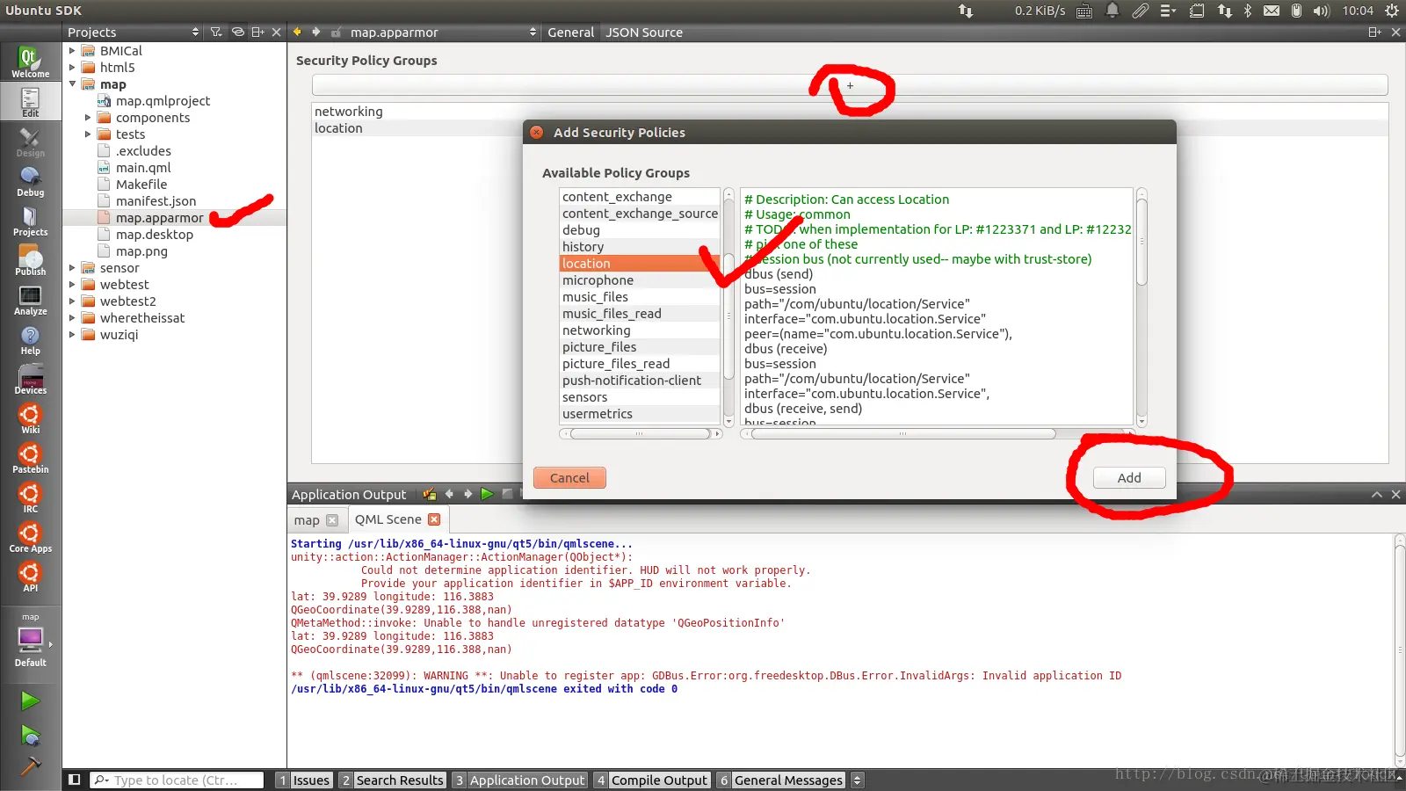Open manifest.json in the project tree
Viewport: 1406px width, 791px height.
(156, 201)
